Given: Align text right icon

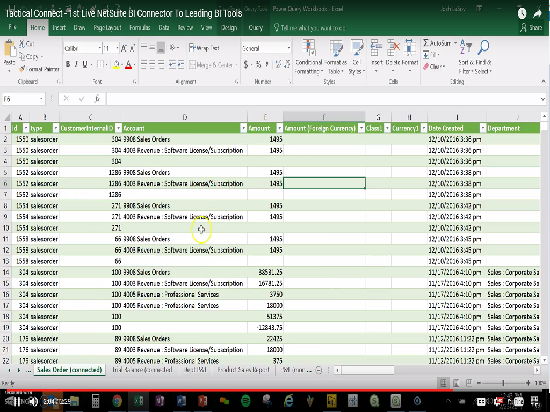Looking at the screenshot, I should [x=161, y=64].
